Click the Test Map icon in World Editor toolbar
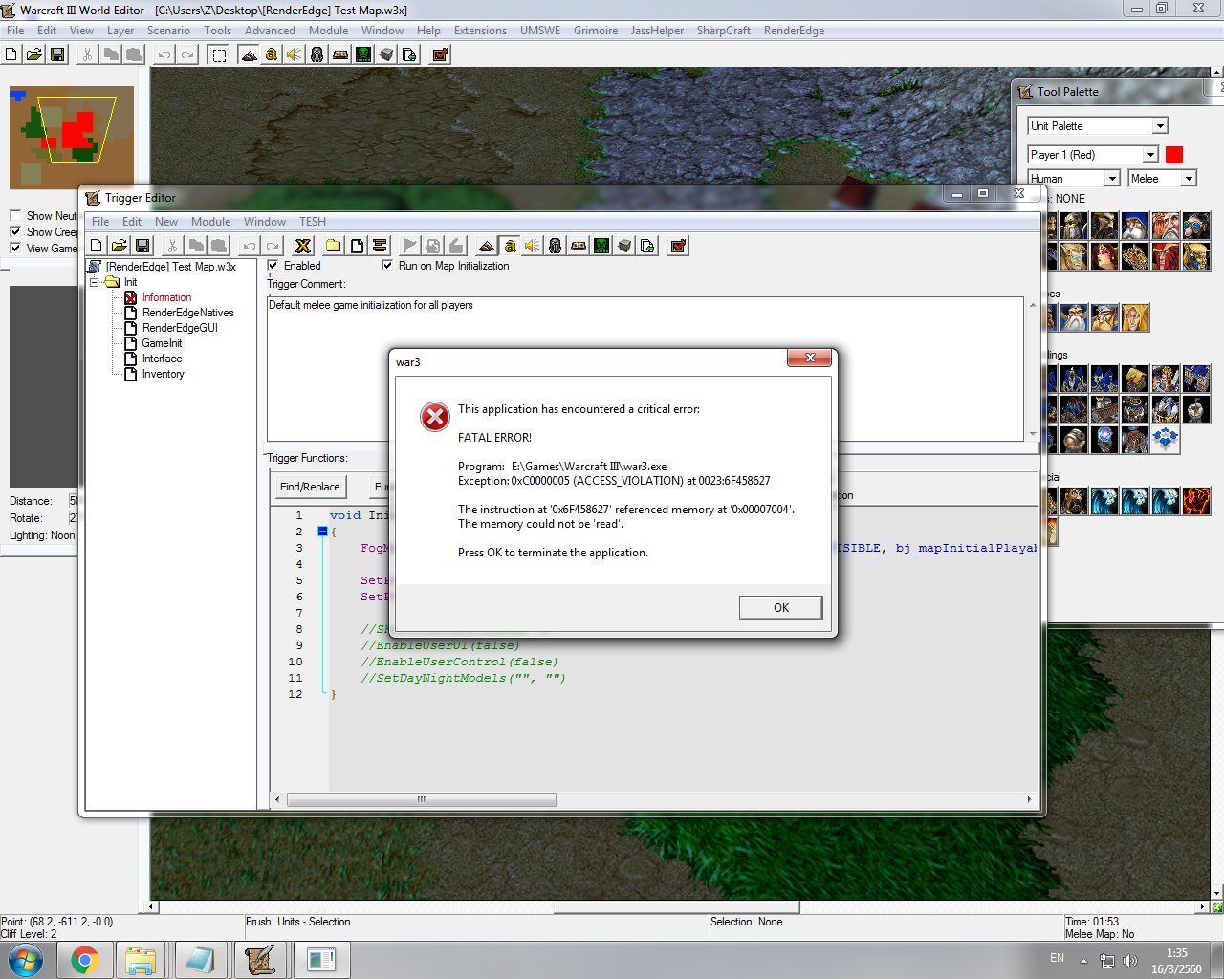This screenshot has height=979, width=1224. click(440, 54)
